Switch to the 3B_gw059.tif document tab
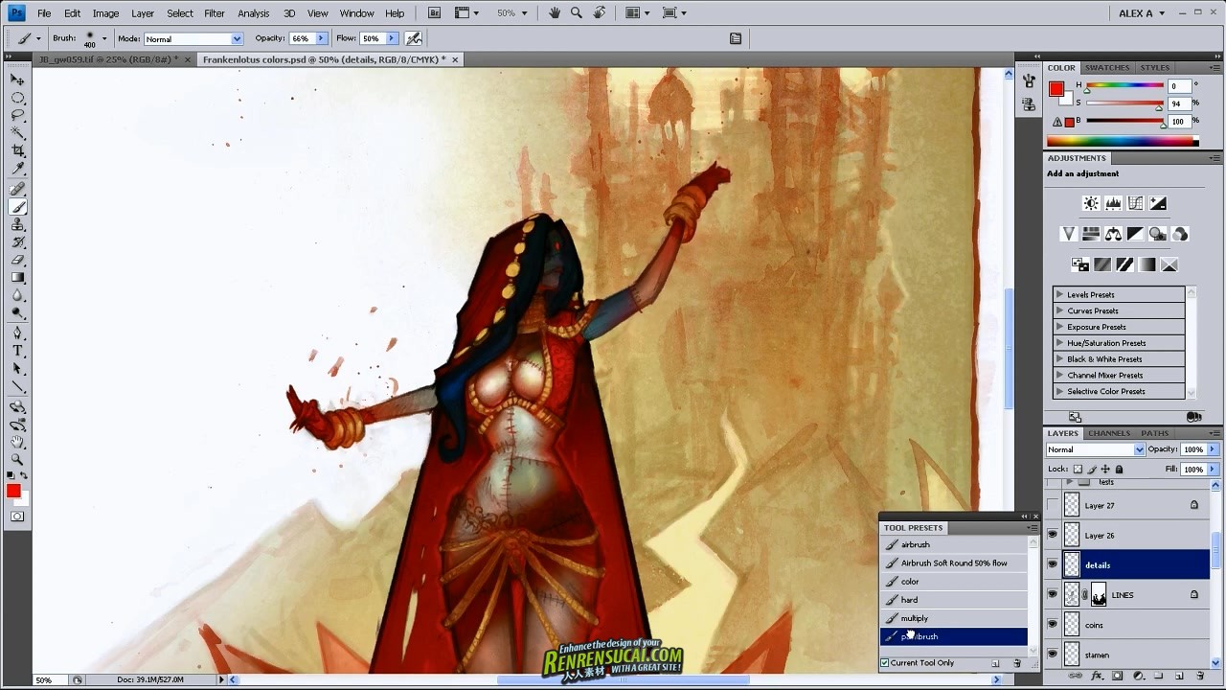Screen dimensions: 1226x690 (x=107, y=59)
